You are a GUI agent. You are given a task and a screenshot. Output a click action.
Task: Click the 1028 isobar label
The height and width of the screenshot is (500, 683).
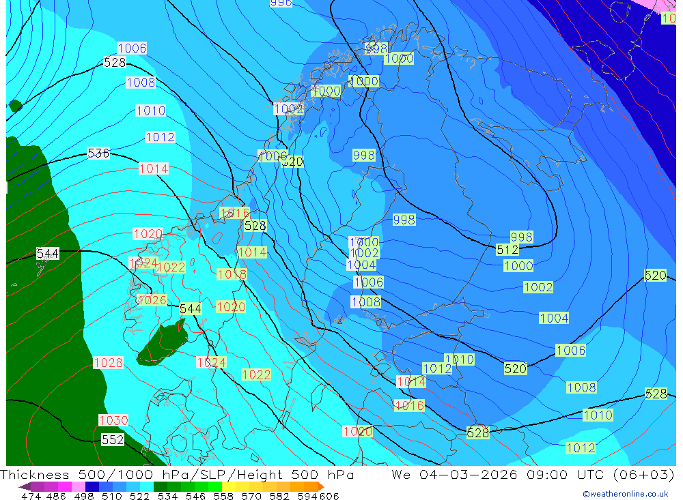point(108,362)
